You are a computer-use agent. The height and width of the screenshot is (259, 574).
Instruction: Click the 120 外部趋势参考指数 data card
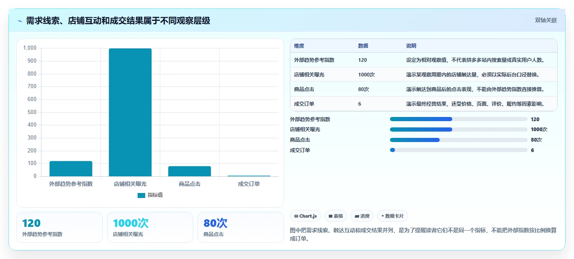pyautogui.click(x=59, y=227)
